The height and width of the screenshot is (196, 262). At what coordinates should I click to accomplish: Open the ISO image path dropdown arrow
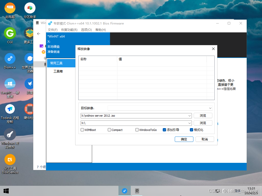pos(189,116)
